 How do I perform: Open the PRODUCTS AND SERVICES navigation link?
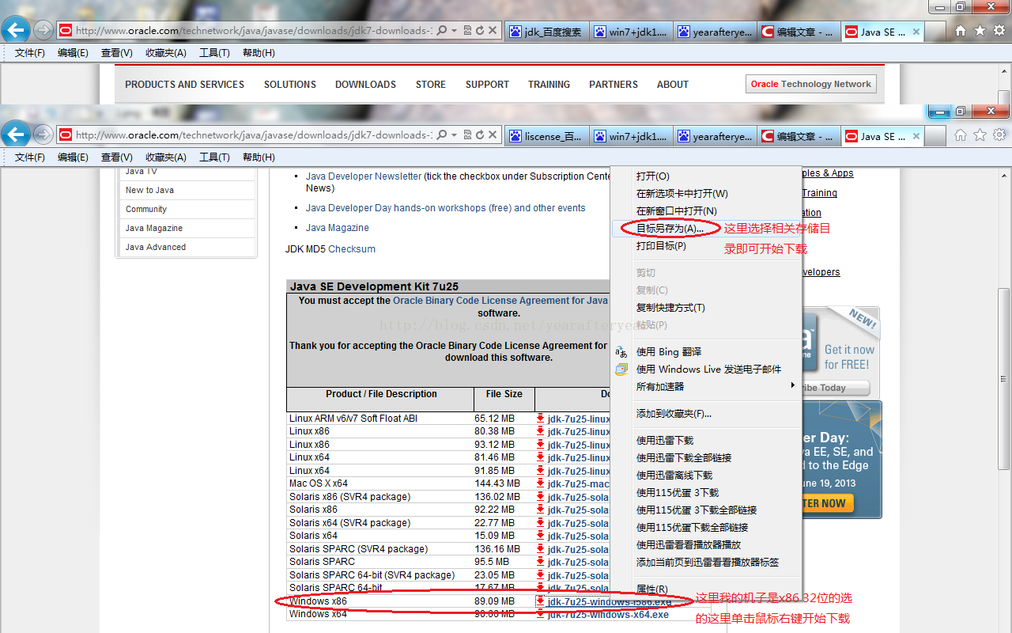tap(184, 85)
